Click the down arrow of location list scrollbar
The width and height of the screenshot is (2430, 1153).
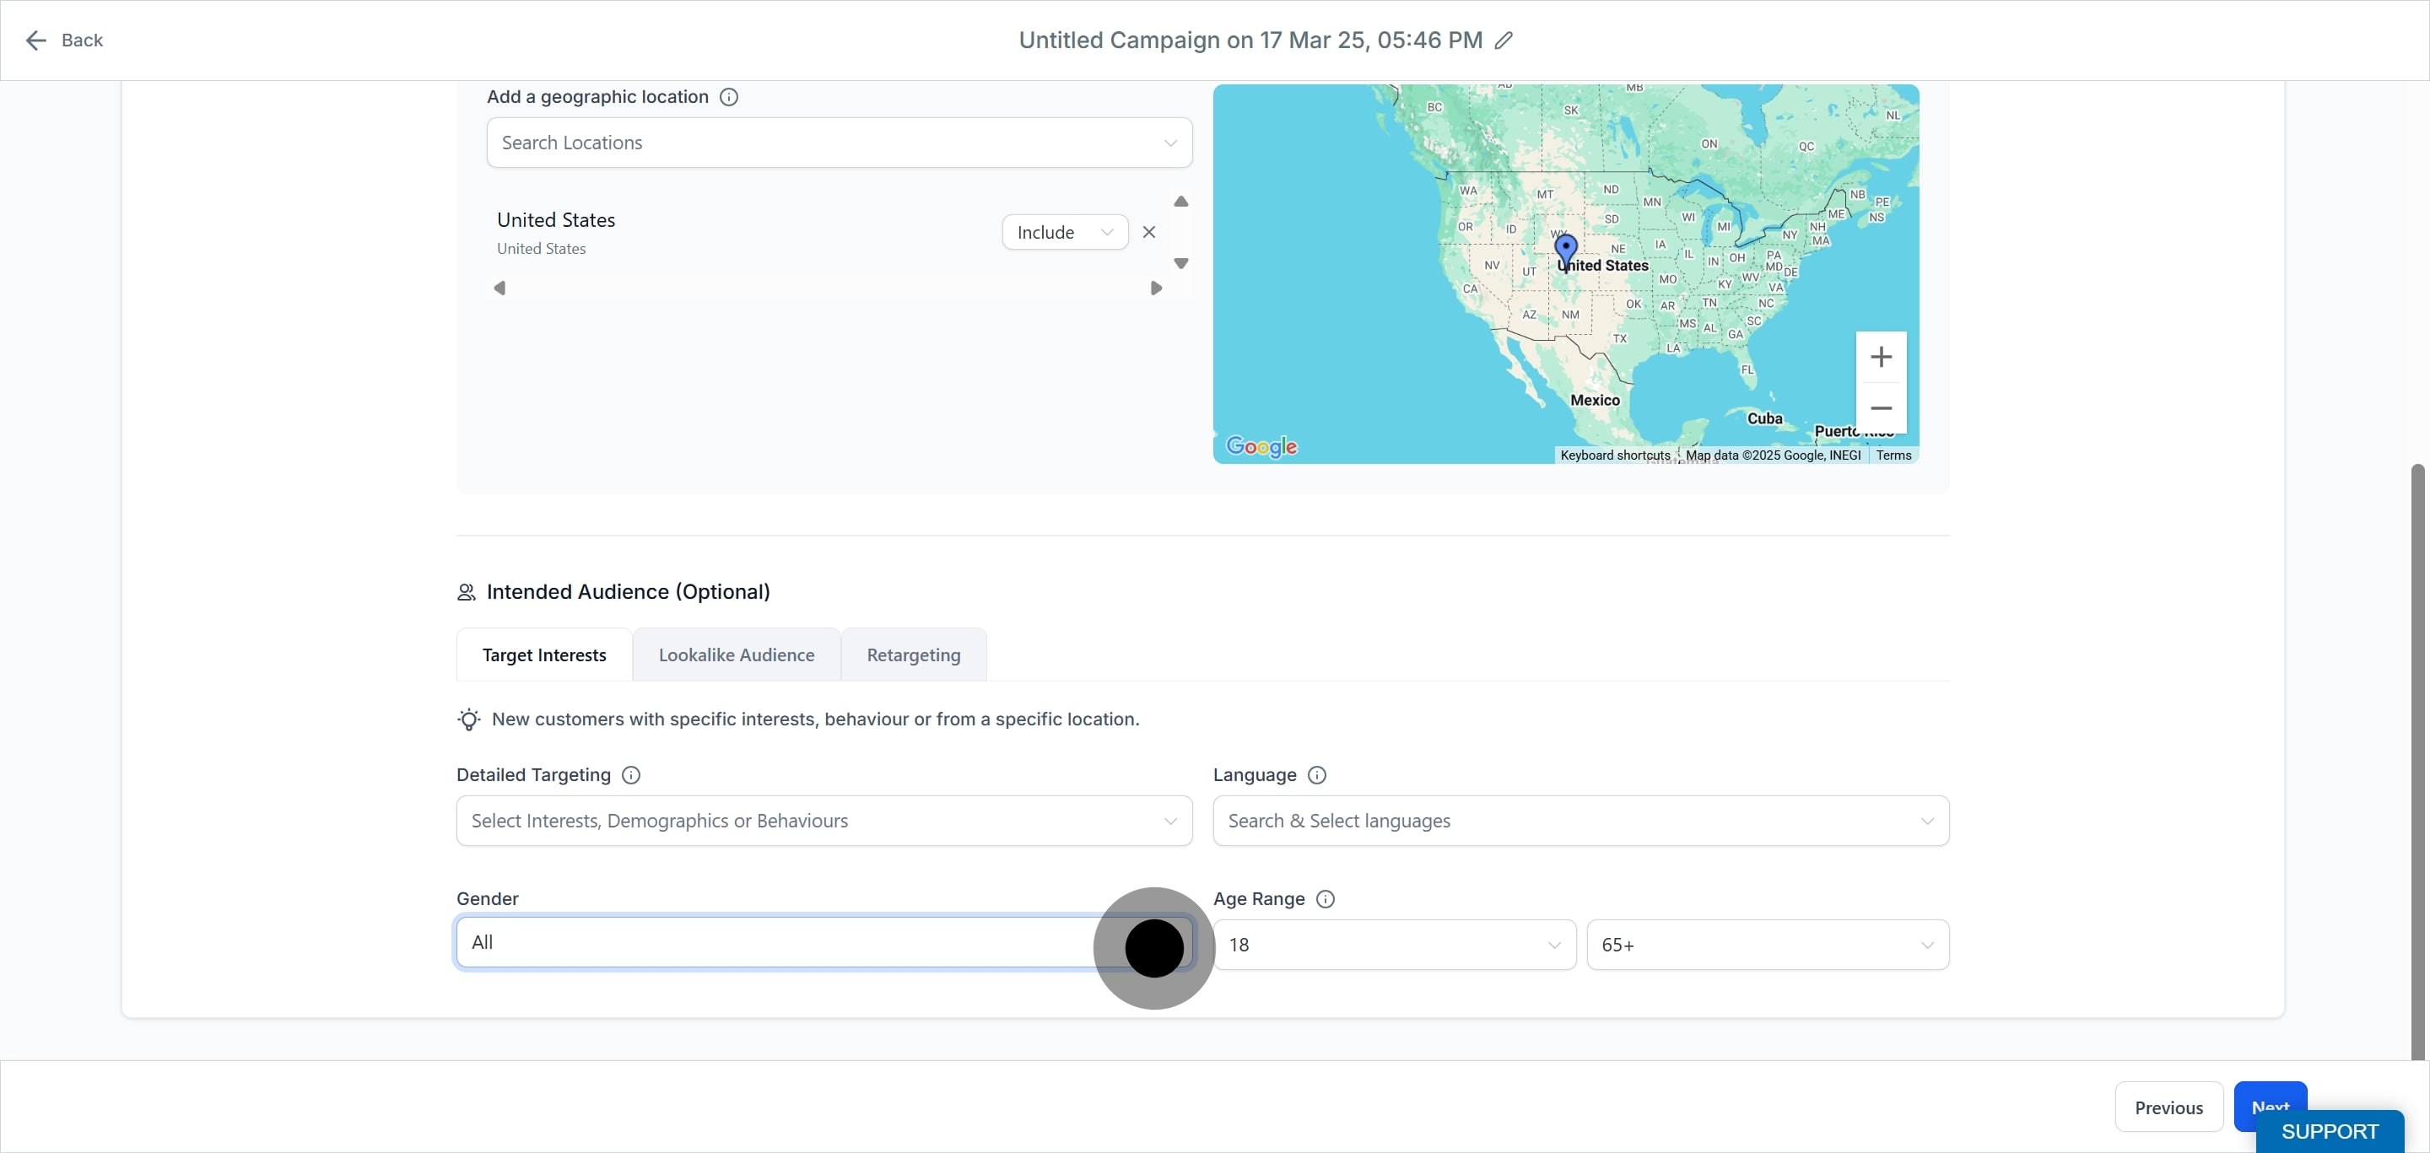pos(1180,263)
